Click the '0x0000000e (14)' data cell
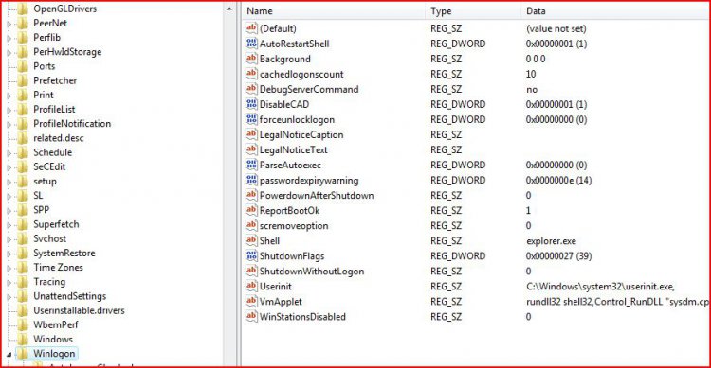 click(x=558, y=180)
